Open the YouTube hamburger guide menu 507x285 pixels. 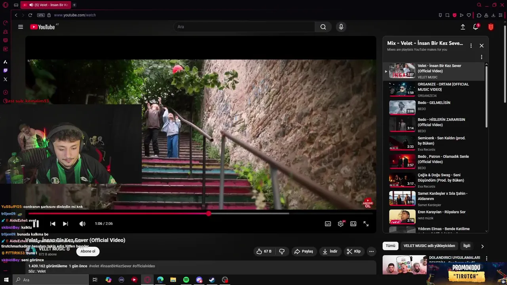pos(21,27)
